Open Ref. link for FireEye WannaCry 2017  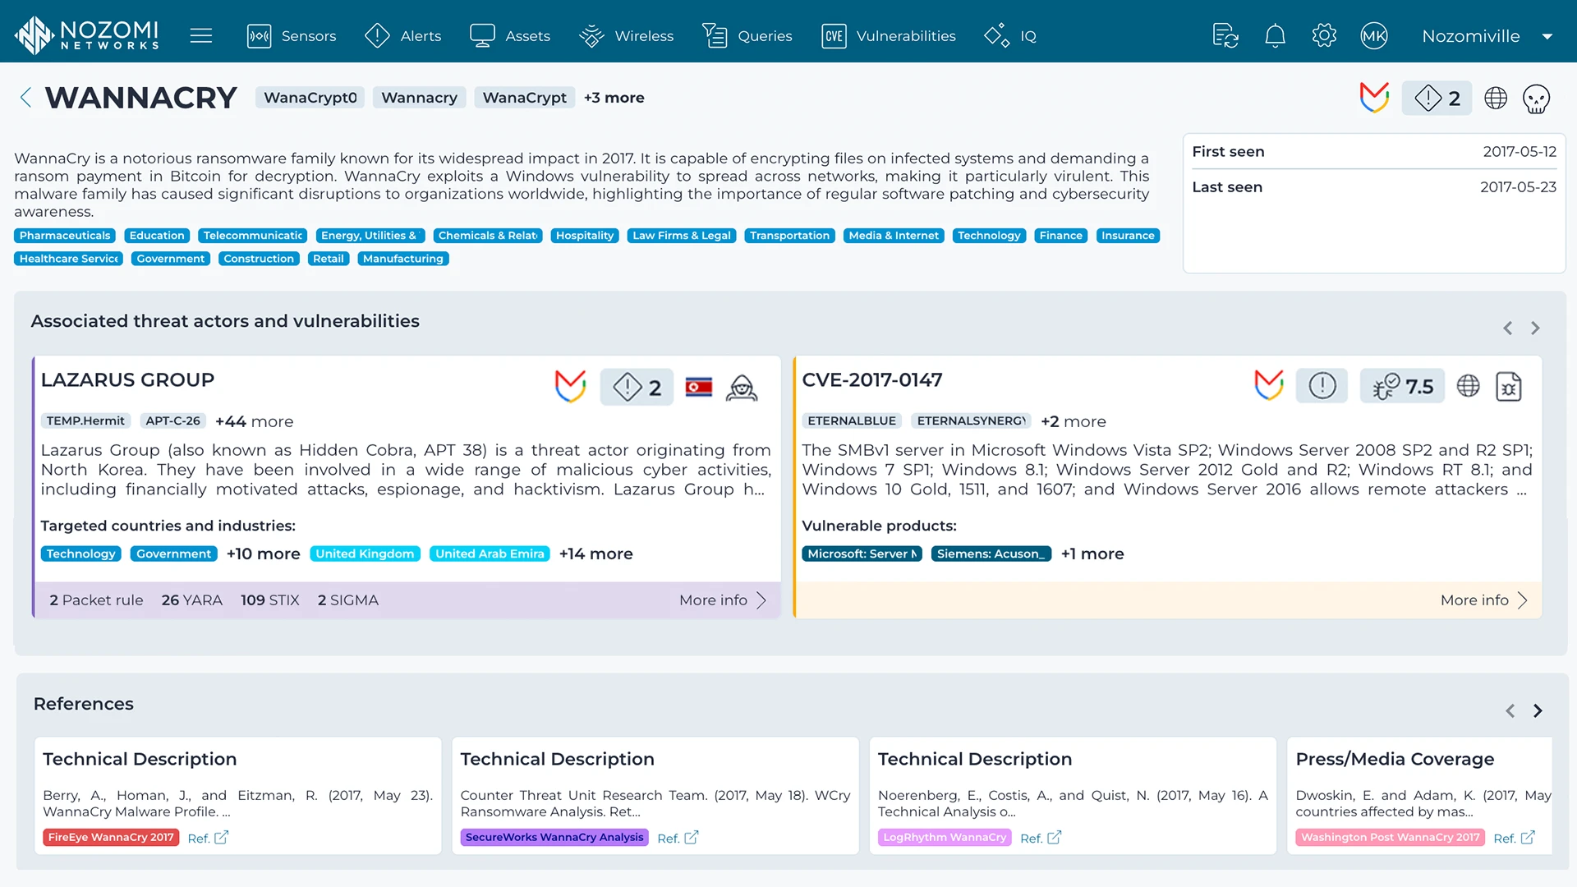pos(209,838)
